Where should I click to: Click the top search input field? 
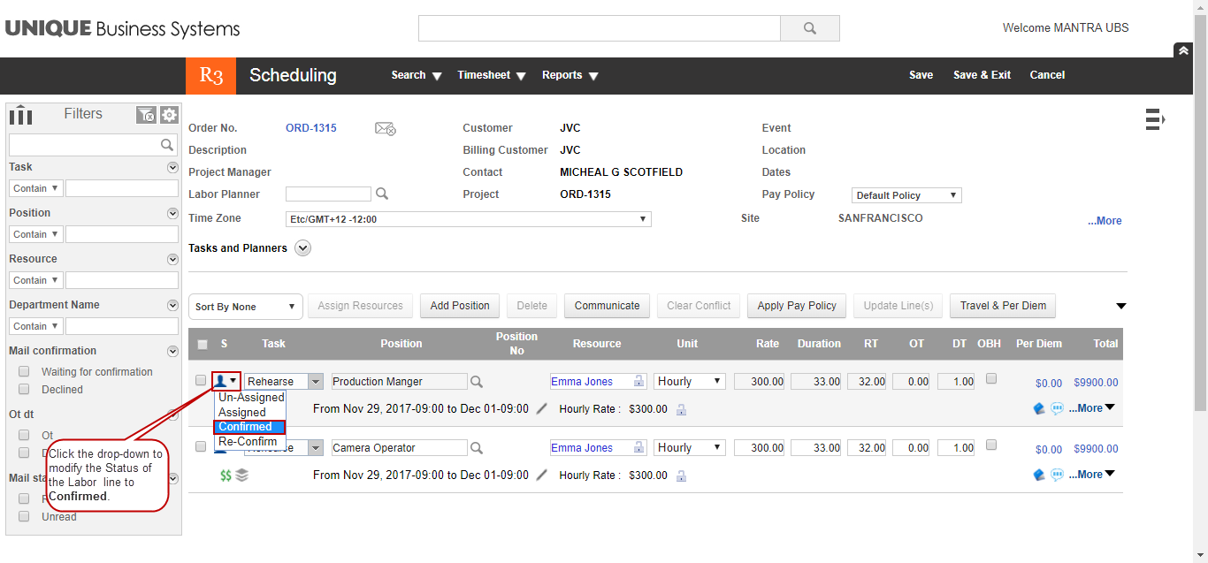click(600, 28)
